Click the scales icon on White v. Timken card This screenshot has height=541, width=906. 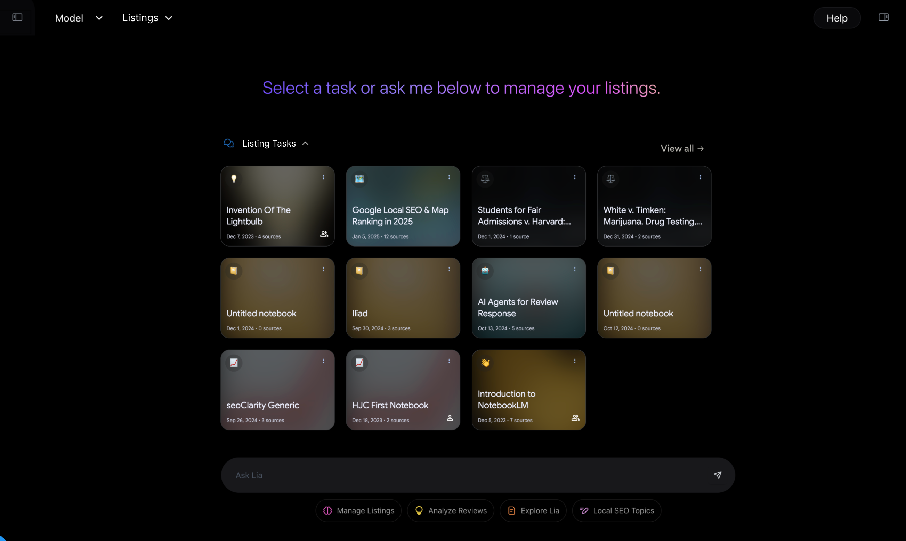coord(610,178)
